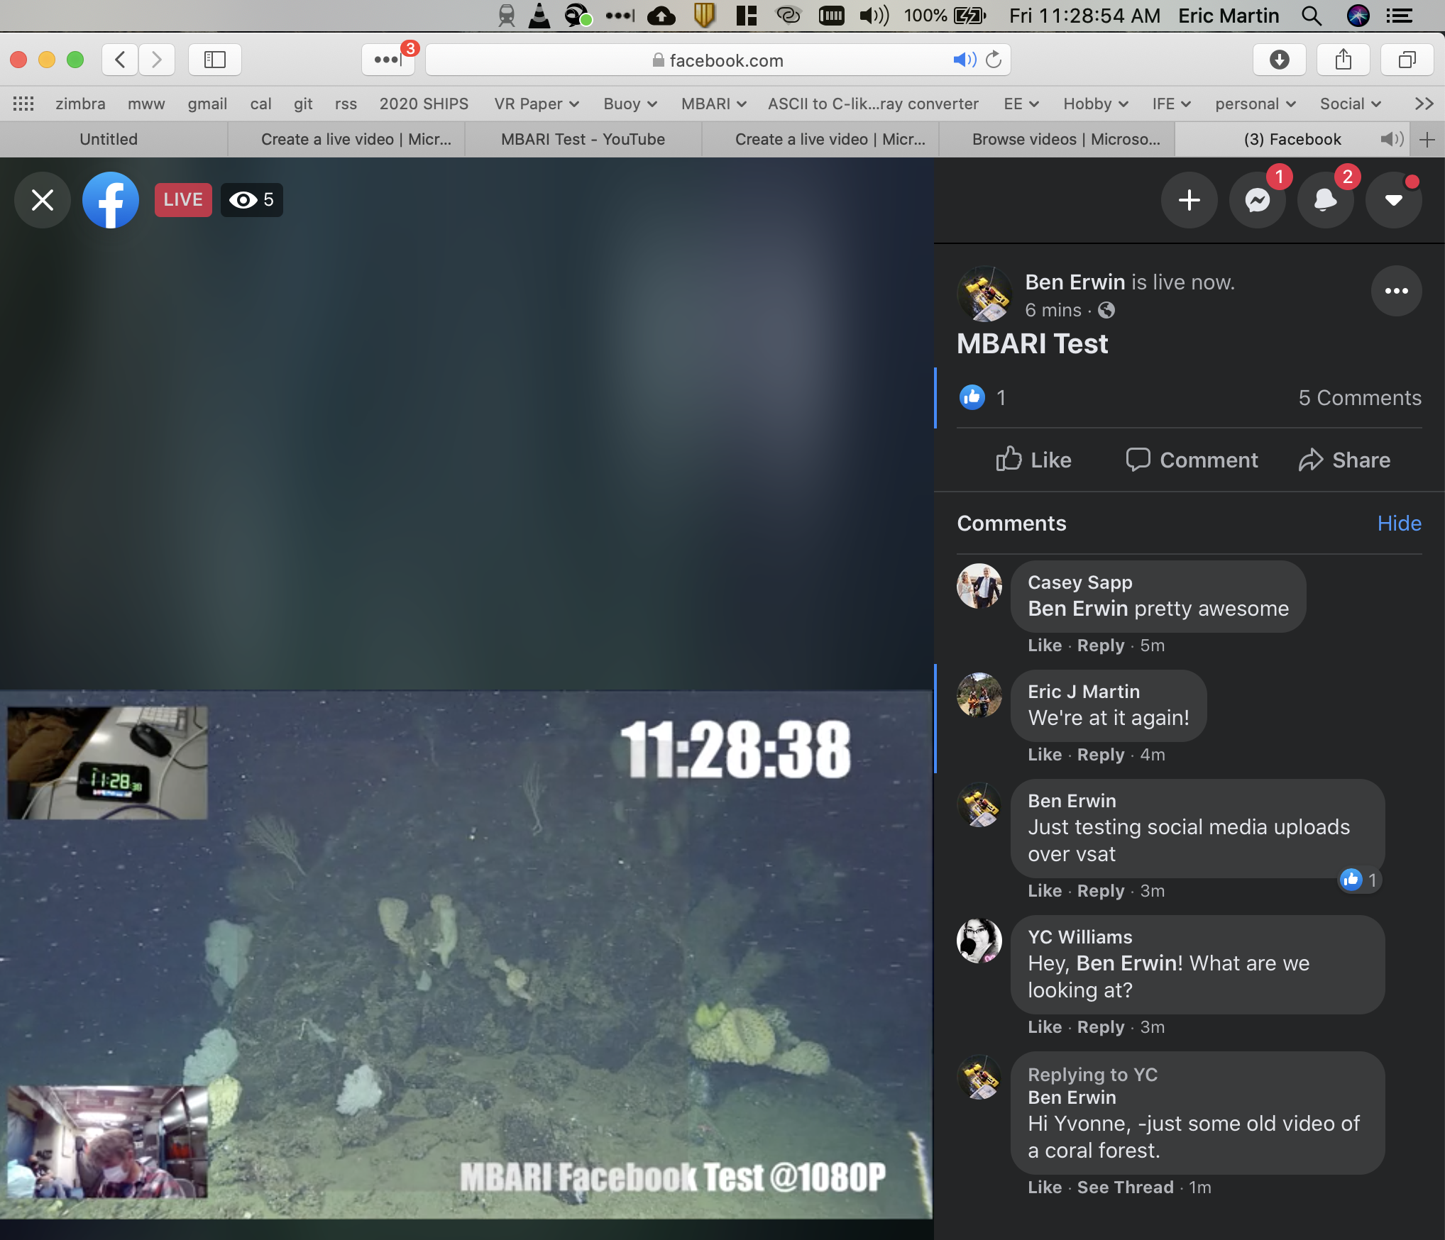The width and height of the screenshot is (1445, 1240).
Task: Go back in Safari
Action: click(120, 60)
